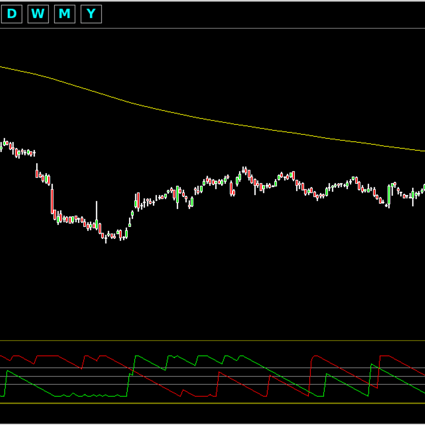Select the Weekly timeframe button (W)
425x425 pixels.
38,14
